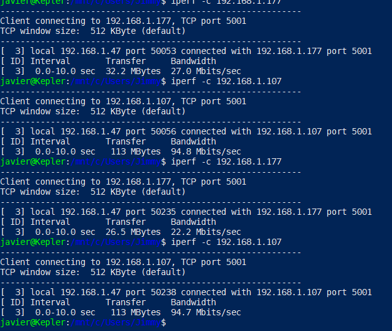Viewport: 392px width, 331px height.
Task: Click local port number 50056
Action: coord(160,132)
